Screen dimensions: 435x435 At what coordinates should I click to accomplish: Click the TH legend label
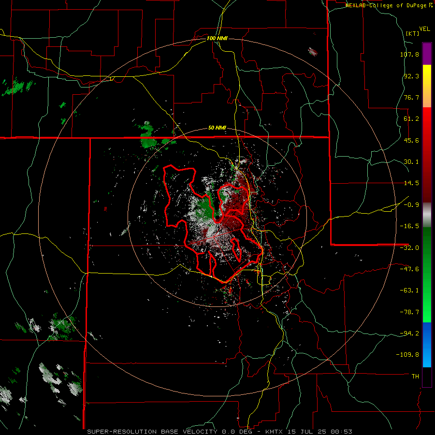pyautogui.click(x=415, y=377)
